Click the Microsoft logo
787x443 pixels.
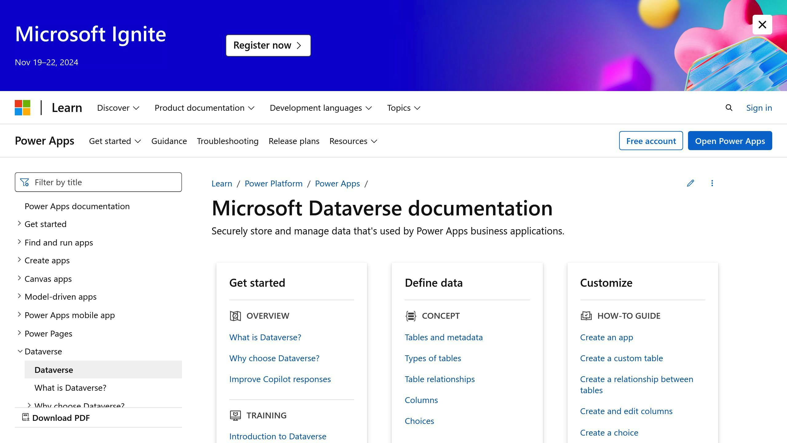point(22,108)
